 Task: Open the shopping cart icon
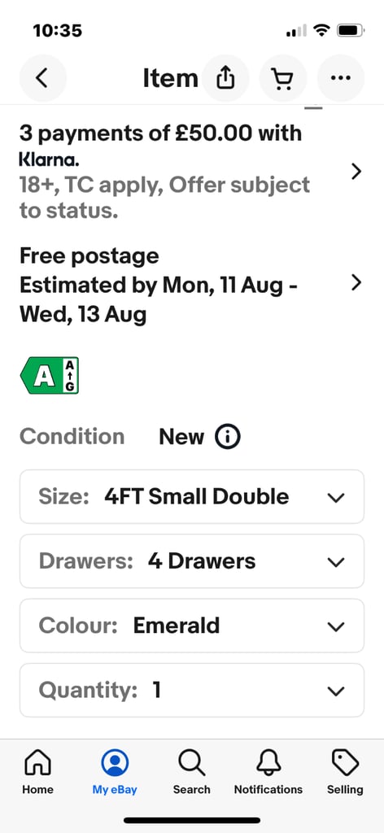282,78
